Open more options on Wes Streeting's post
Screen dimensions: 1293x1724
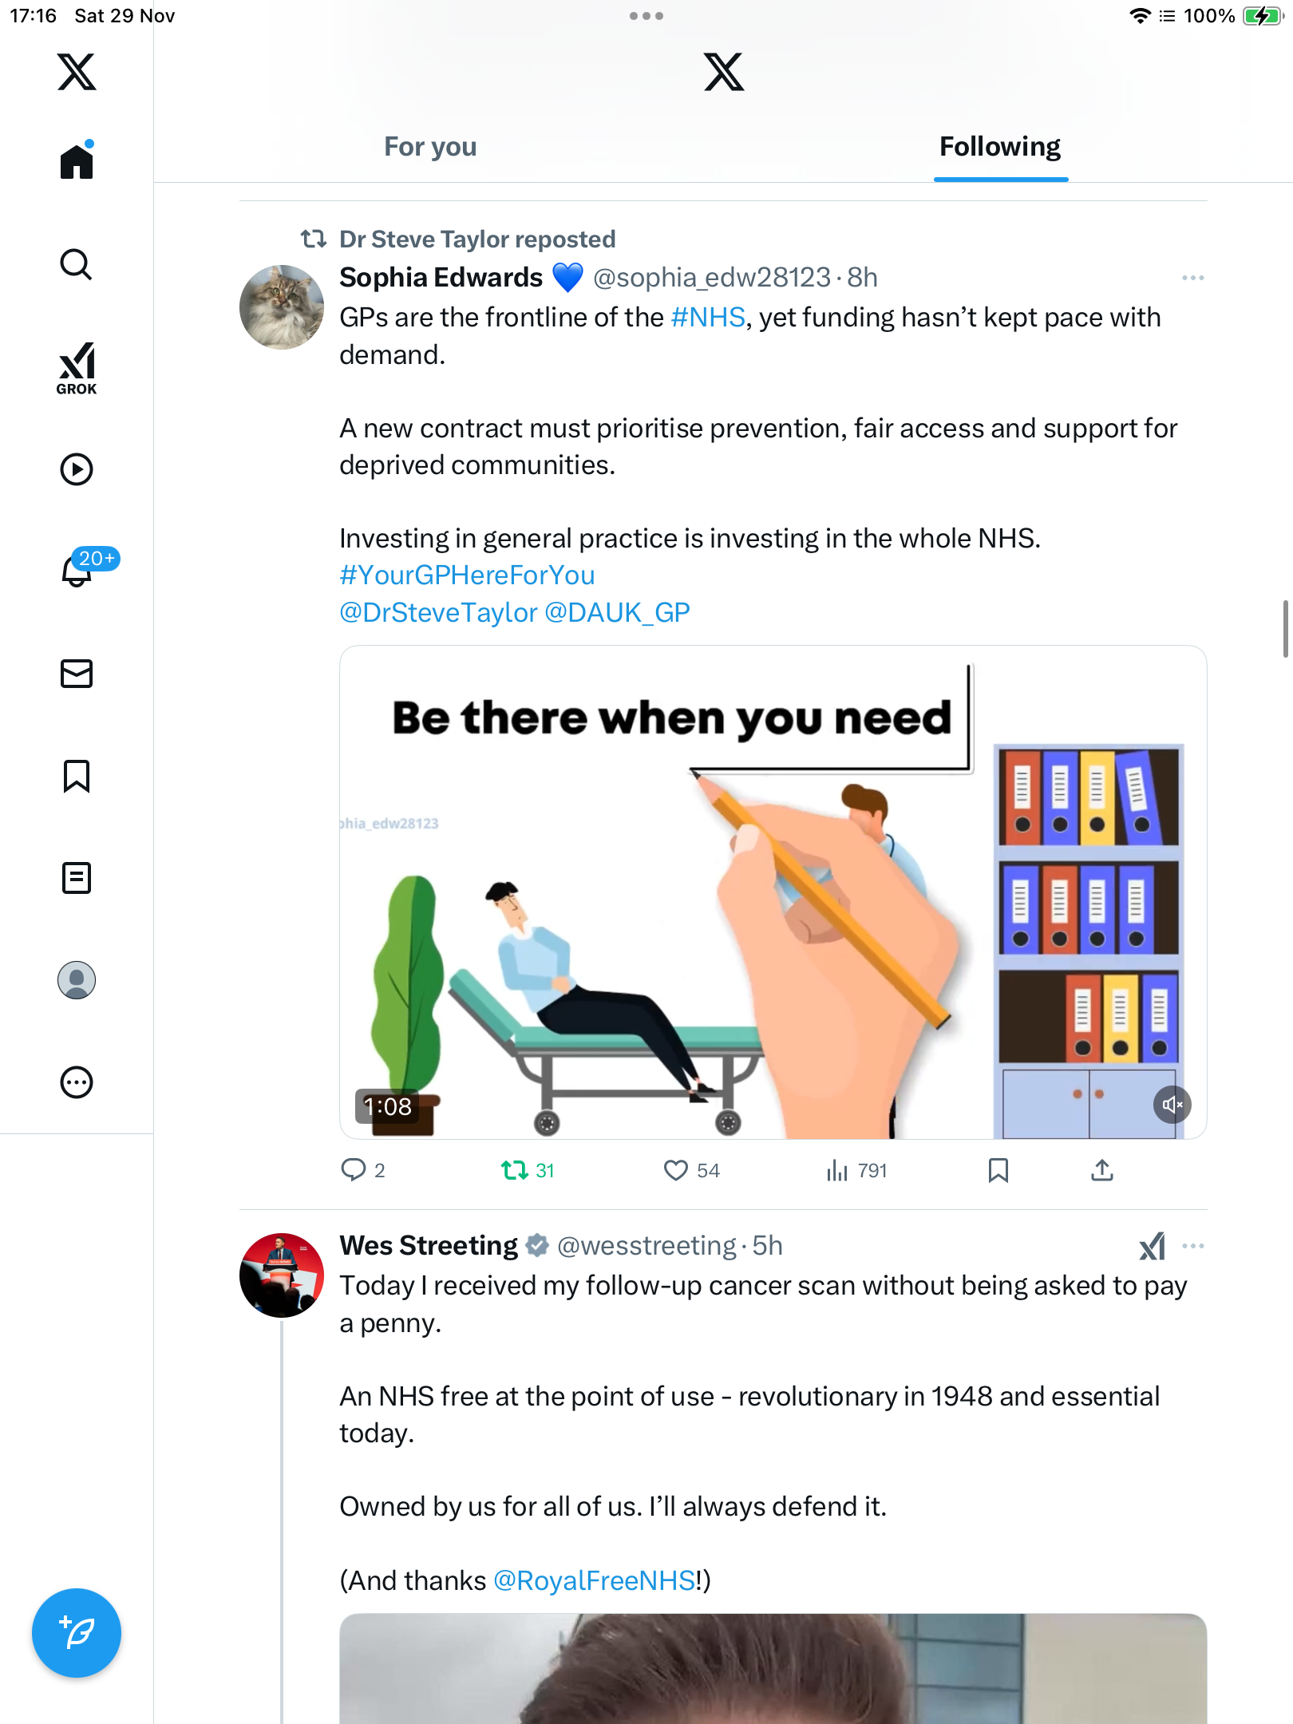(1192, 1246)
